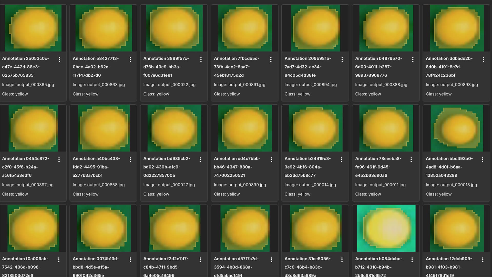Open options menu for Annotation 58427713
This screenshot has height=277, width=492.
(130, 60)
